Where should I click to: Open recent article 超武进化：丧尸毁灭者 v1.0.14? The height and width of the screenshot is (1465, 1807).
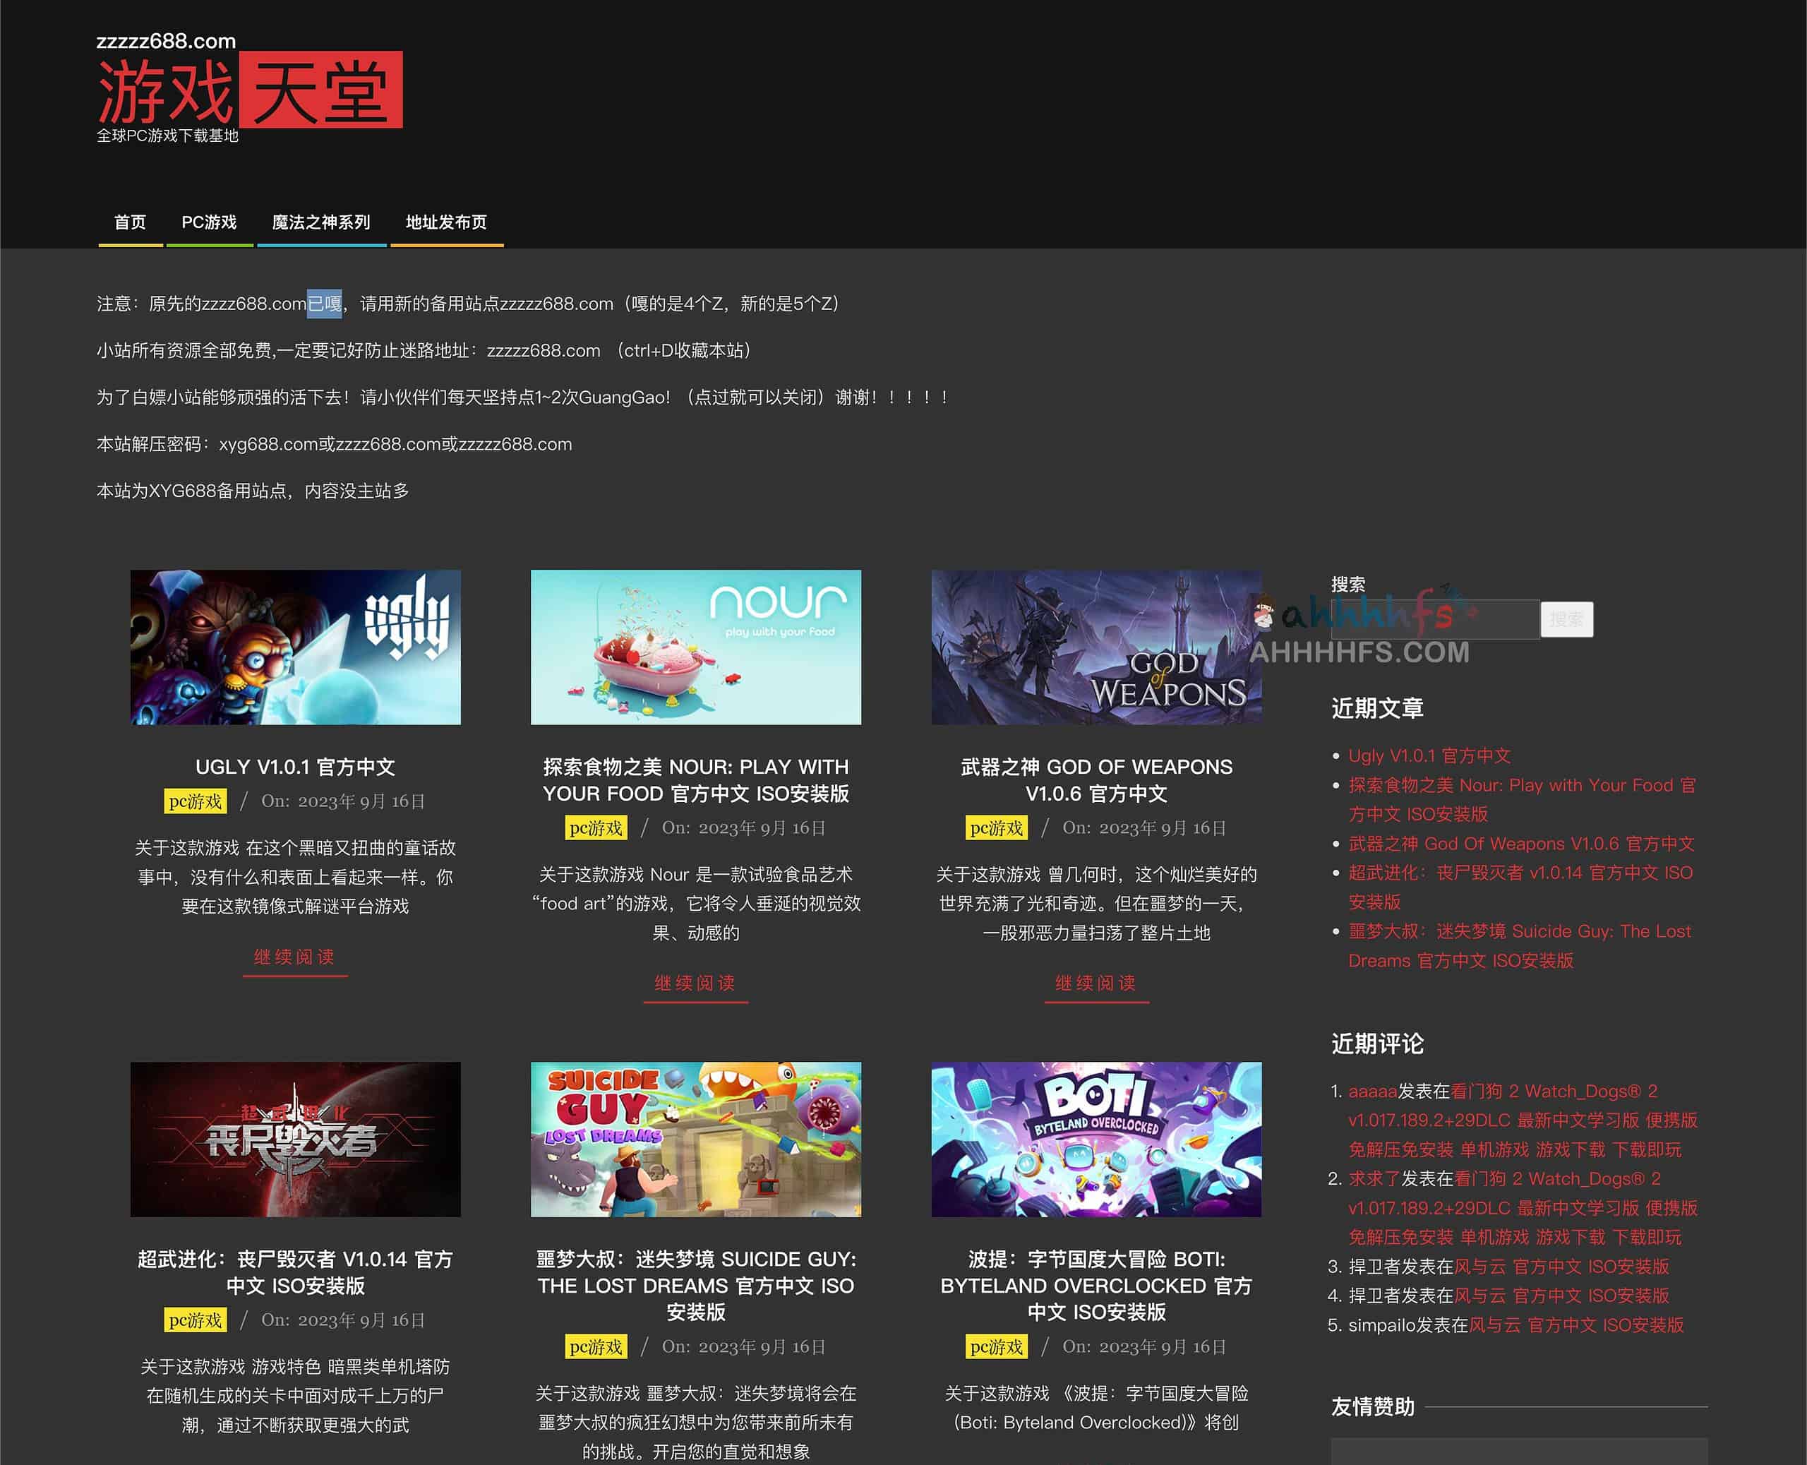point(1520,887)
